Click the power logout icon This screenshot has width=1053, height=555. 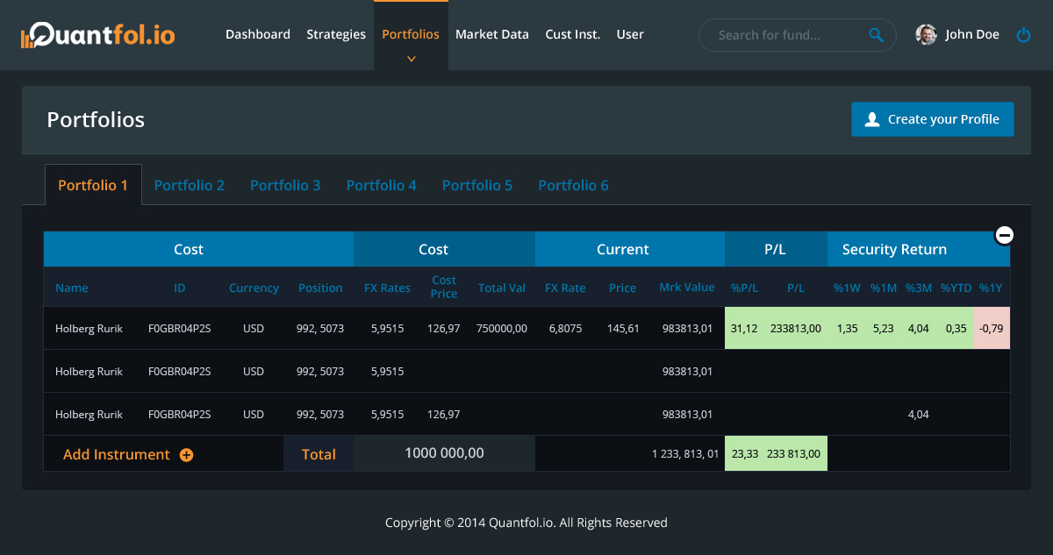click(1023, 35)
